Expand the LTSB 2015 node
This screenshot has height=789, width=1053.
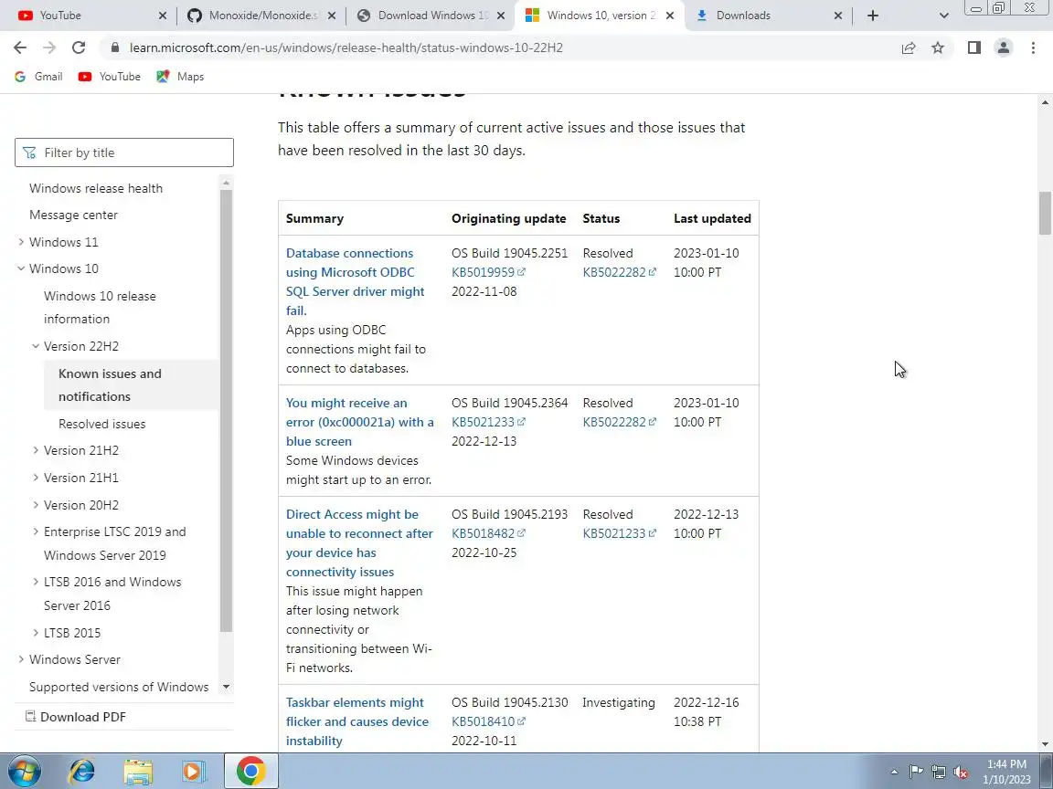[x=36, y=633]
